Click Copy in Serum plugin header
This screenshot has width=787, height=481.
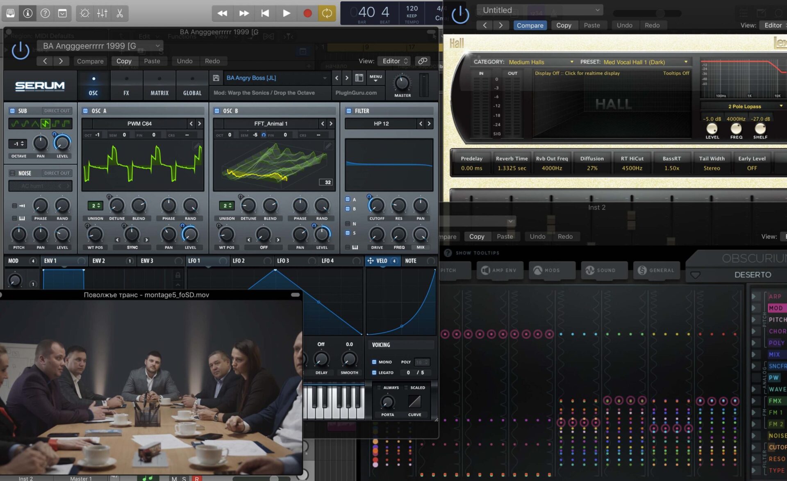(124, 61)
